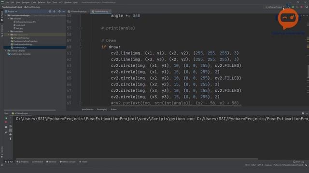Open the Help menu
The height and width of the screenshot is (173, 309).
click(75, 2)
